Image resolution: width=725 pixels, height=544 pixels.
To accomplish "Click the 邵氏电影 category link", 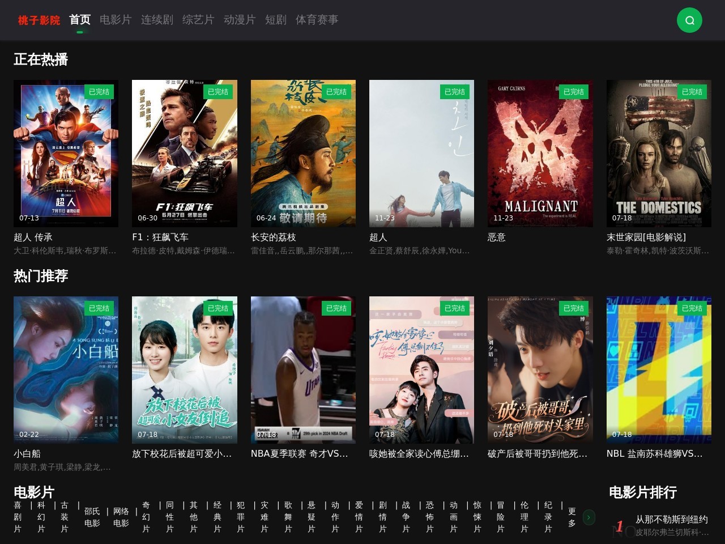I will pos(92,517).
